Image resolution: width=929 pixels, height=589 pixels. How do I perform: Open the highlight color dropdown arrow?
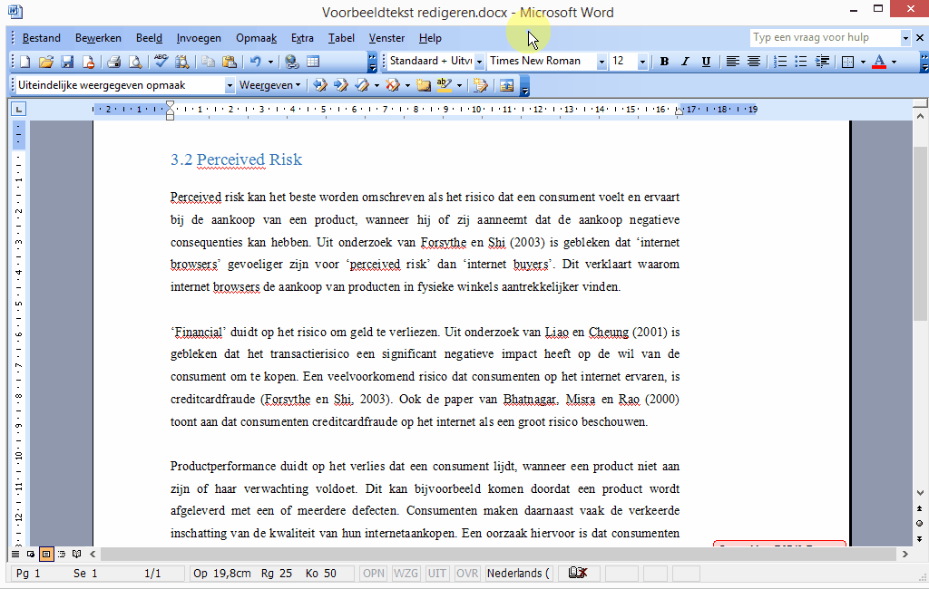459,86
